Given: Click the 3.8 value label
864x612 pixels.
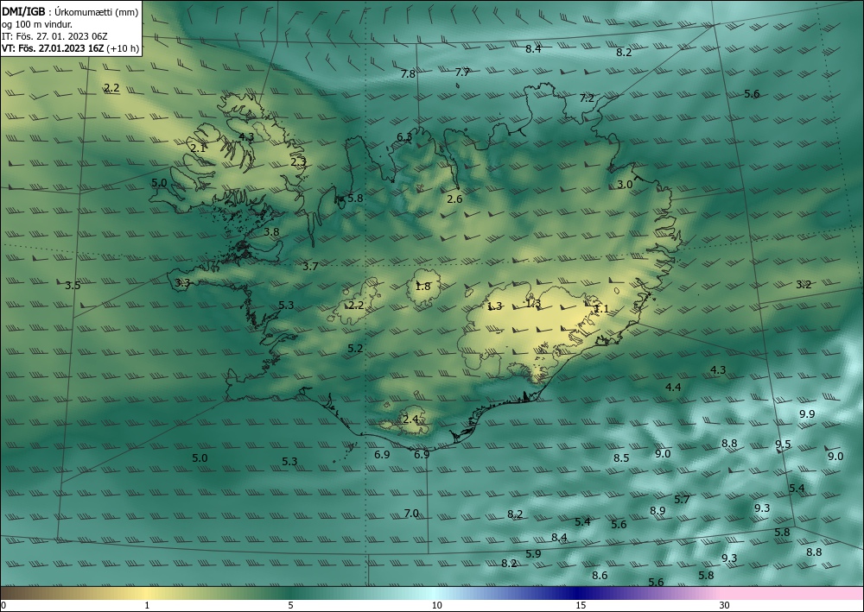Looking at the screenshot, I should (271, 232).
